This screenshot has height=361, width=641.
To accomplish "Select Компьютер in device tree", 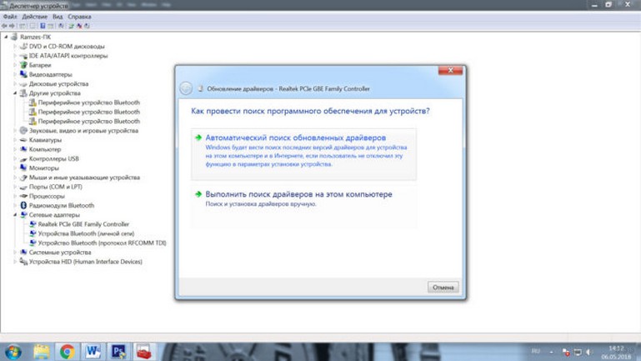I will click(x=44, y=149).
